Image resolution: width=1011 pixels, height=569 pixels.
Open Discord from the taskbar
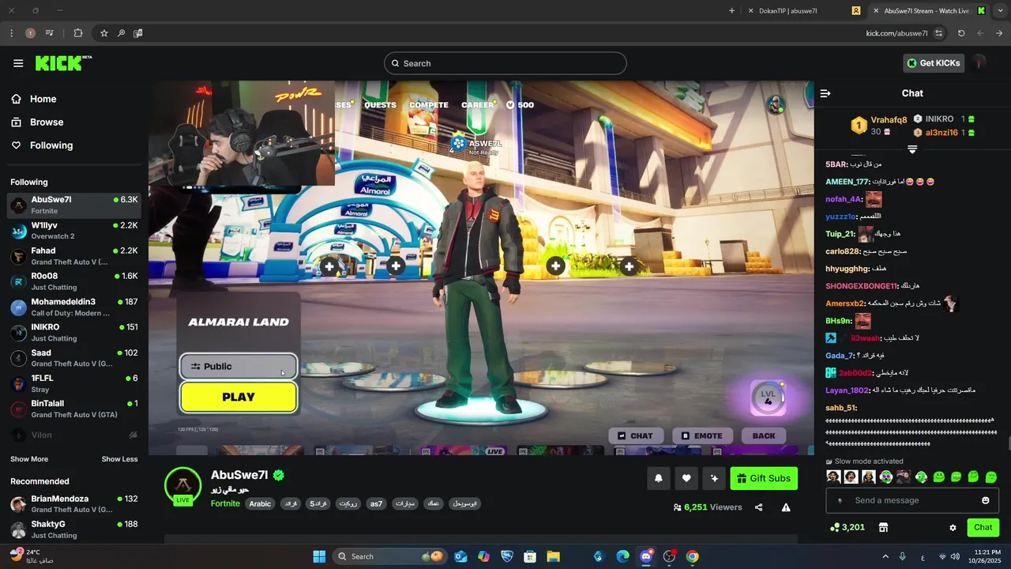pyautogui.click(x=647, y=556)
